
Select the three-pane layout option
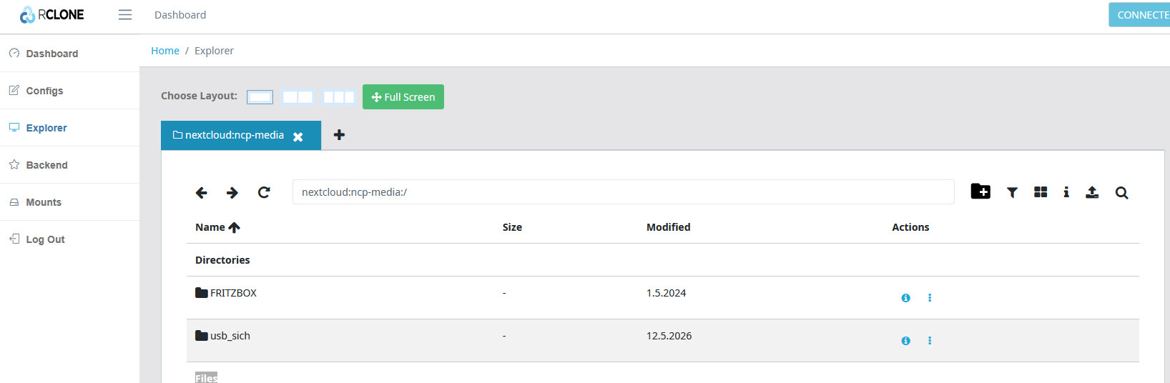pos(338,97)
